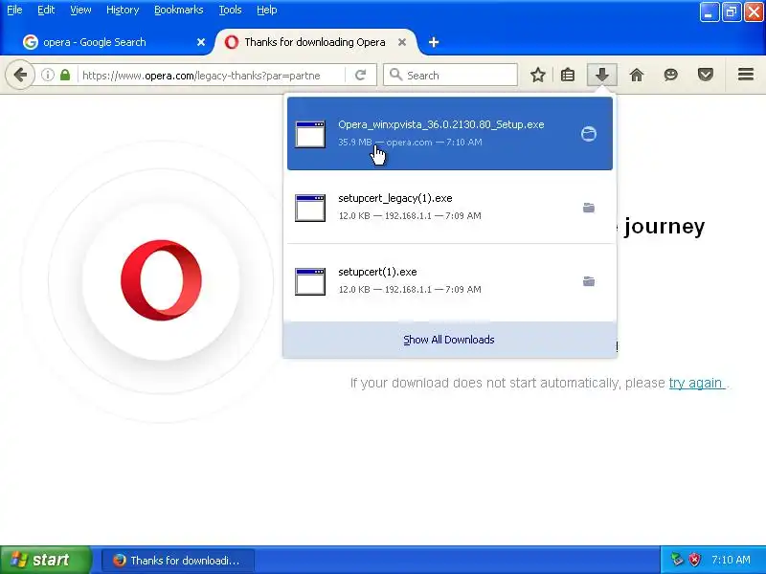Image resolution: width=766 pixels, height=574 pixels.
Task: Show bookmarks list icon
Action: (x=568, y=75)
